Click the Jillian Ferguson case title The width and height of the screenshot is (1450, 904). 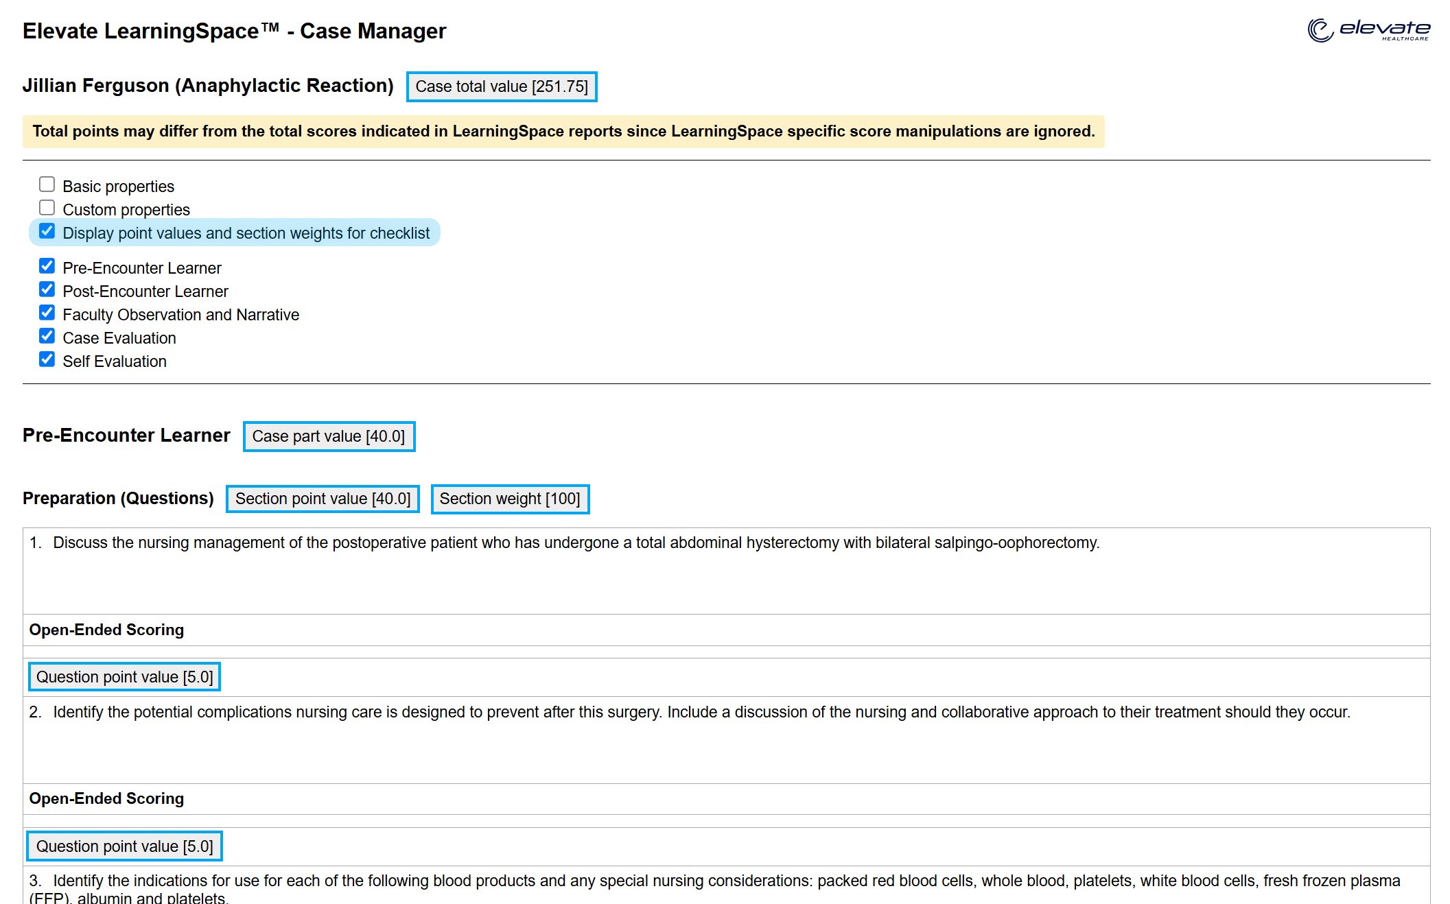[x=208, y=86]
